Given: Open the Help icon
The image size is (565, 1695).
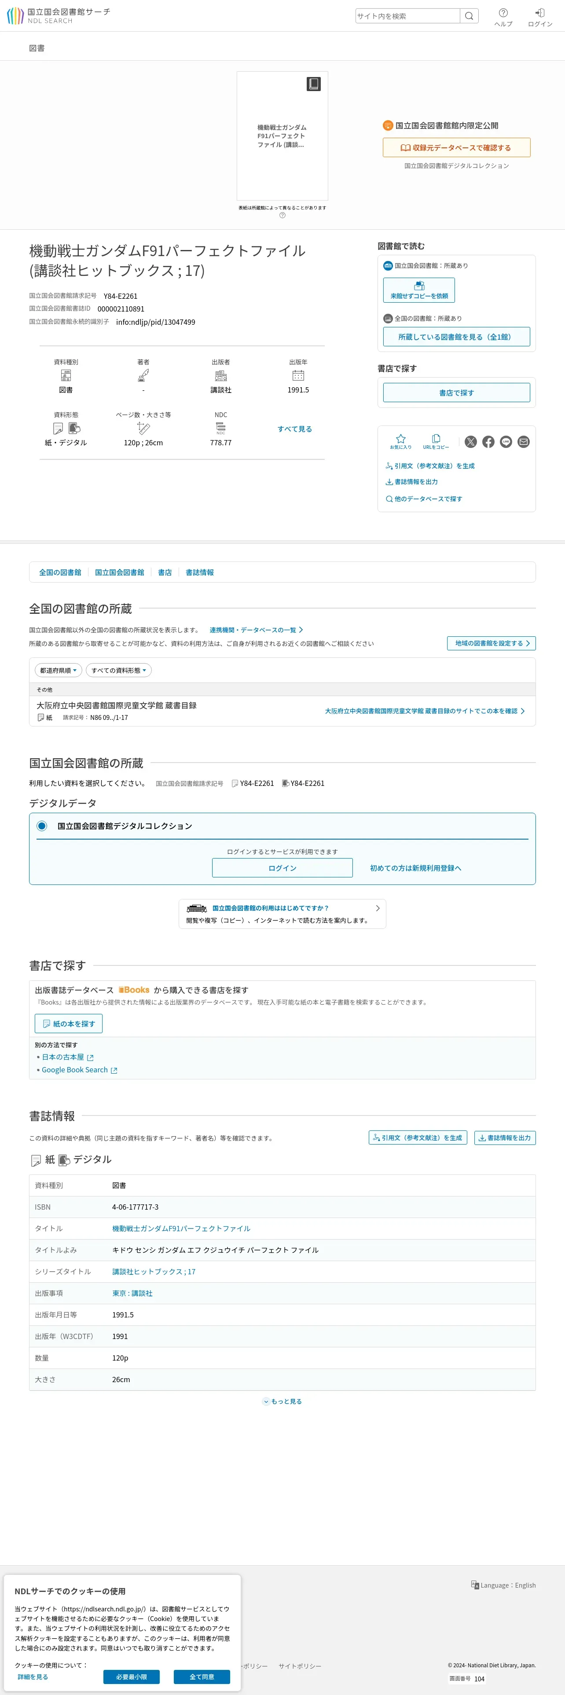Looking at the screenshot, I should [x=503, y=17].
